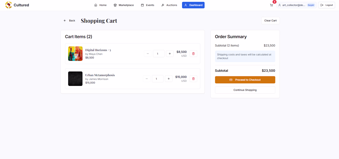Viewport: 339px width, 159px height.
Task: Open the shopping cart icon in header
Action: pos(271,5)
